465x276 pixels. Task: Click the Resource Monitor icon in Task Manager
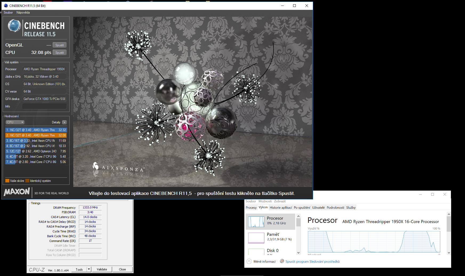tap(282, 261)
